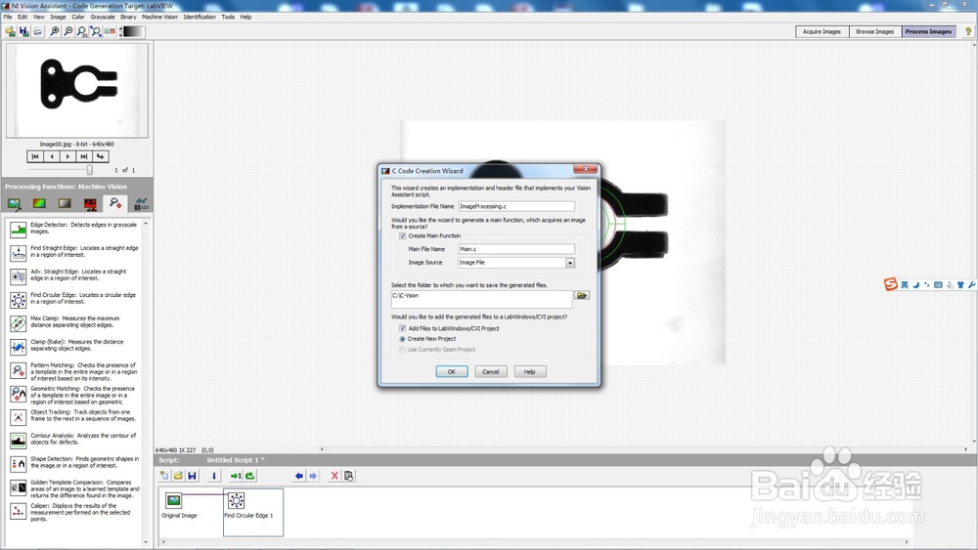Click the Zoom Out magnifier icon
Image resolution: width=978 pixels, height=550 pixels.
(x=68, y=31)
